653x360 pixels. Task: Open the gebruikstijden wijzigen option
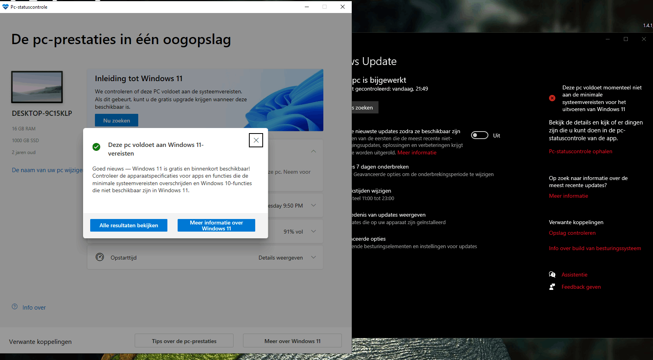pos(372,191)
